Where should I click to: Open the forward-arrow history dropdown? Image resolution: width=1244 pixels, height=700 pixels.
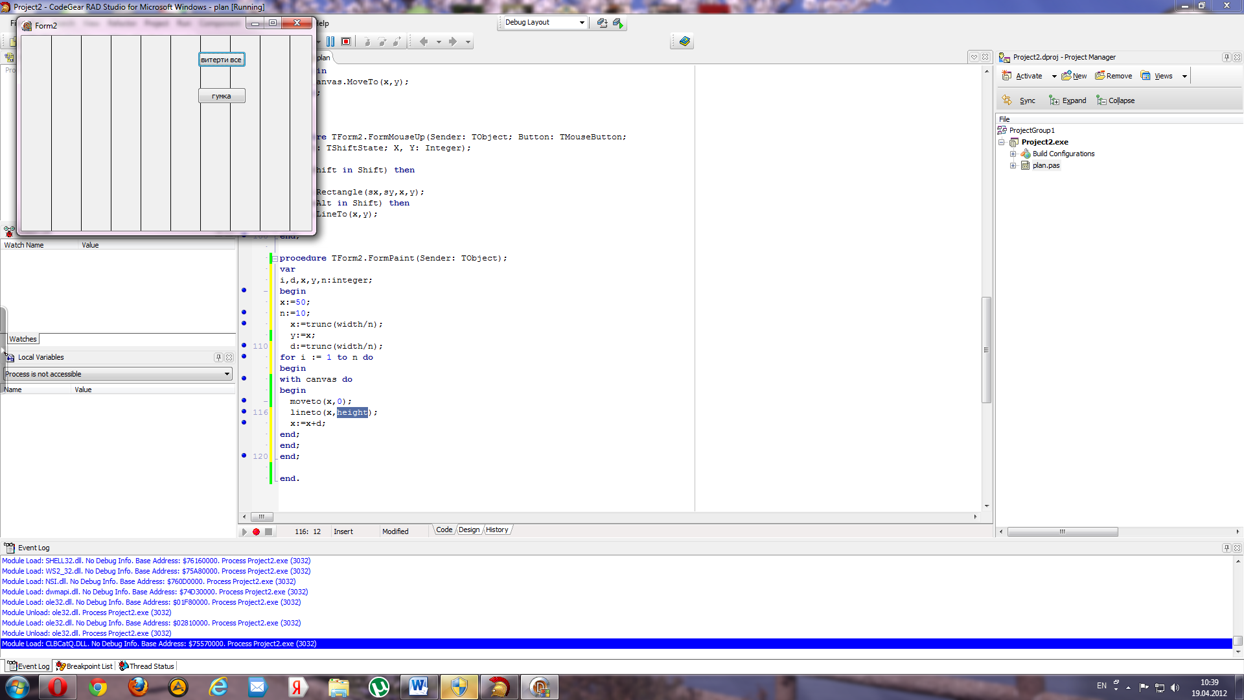468,42
